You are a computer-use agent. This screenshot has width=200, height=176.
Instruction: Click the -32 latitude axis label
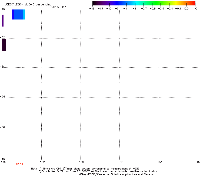(2, 37)
